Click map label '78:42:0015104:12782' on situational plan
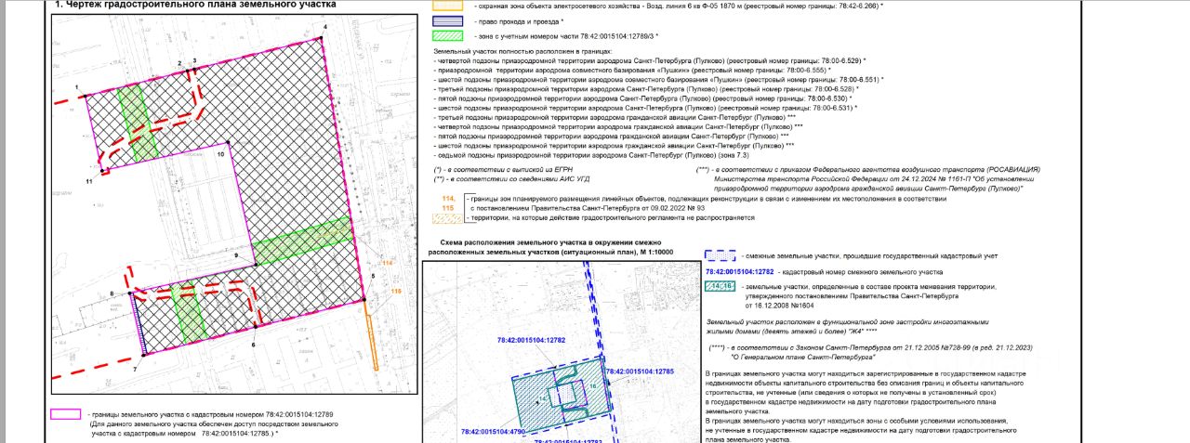 531,341
